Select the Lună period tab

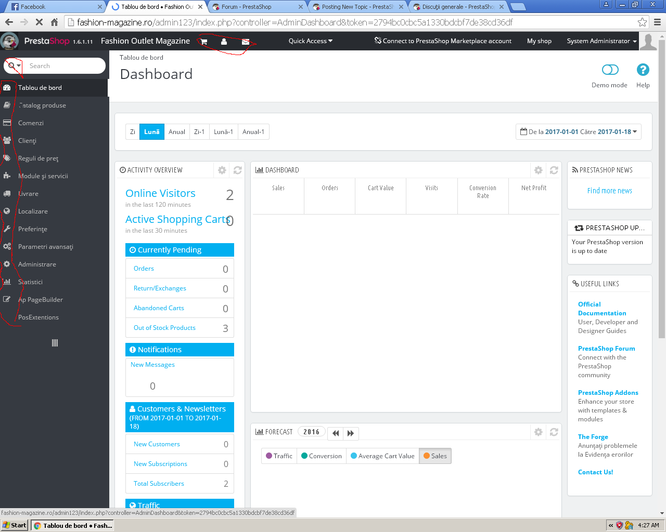(152, 132)
